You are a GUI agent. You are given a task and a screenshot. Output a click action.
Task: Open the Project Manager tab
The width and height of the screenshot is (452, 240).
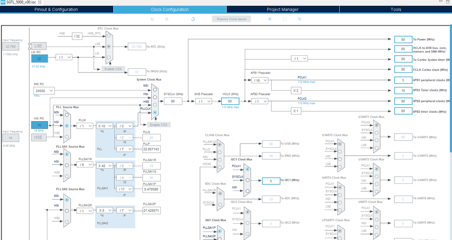[x=283, y=10]
